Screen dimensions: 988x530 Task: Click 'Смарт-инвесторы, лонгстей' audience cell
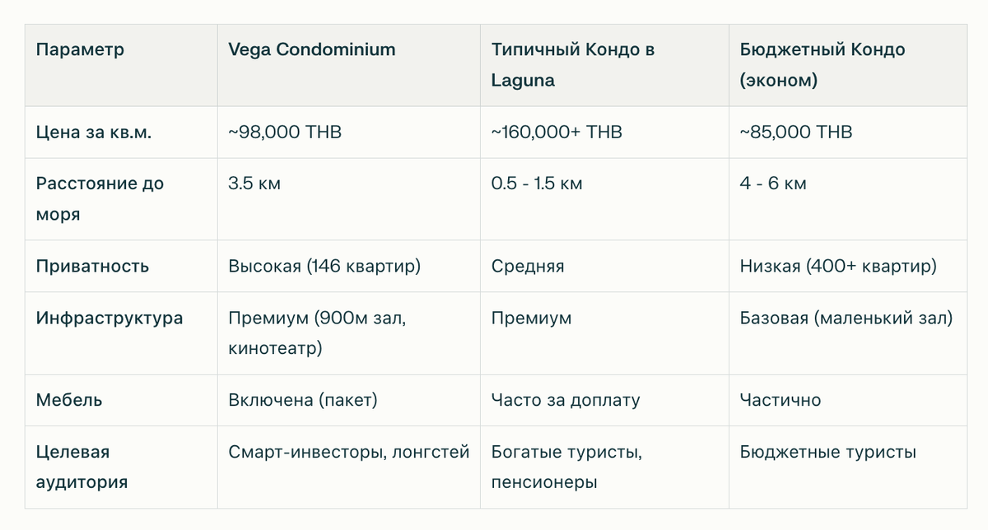349,452
